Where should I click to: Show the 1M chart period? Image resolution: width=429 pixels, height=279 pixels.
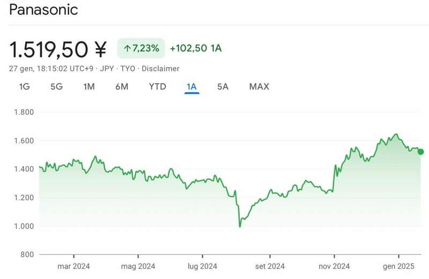89,86
